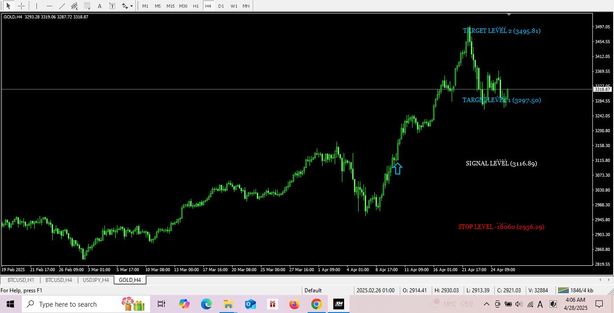
Task: Choose the Horizontal Line drawing tool
Action: point(49,6)
